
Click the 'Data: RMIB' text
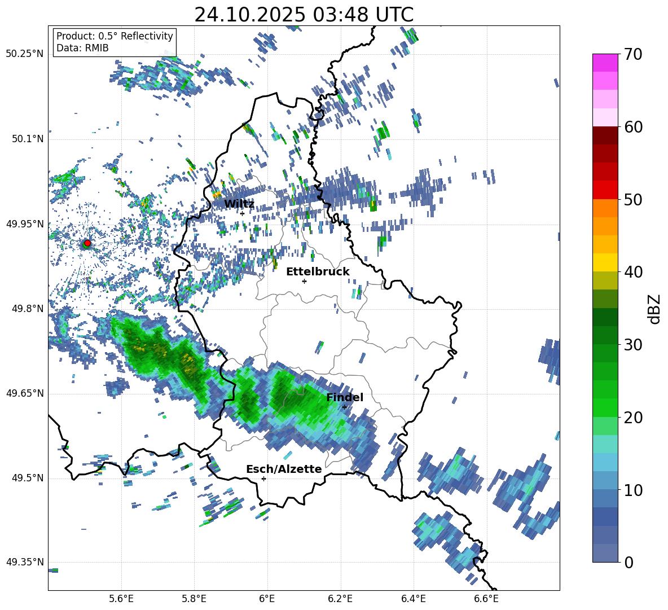click(82, 48)
